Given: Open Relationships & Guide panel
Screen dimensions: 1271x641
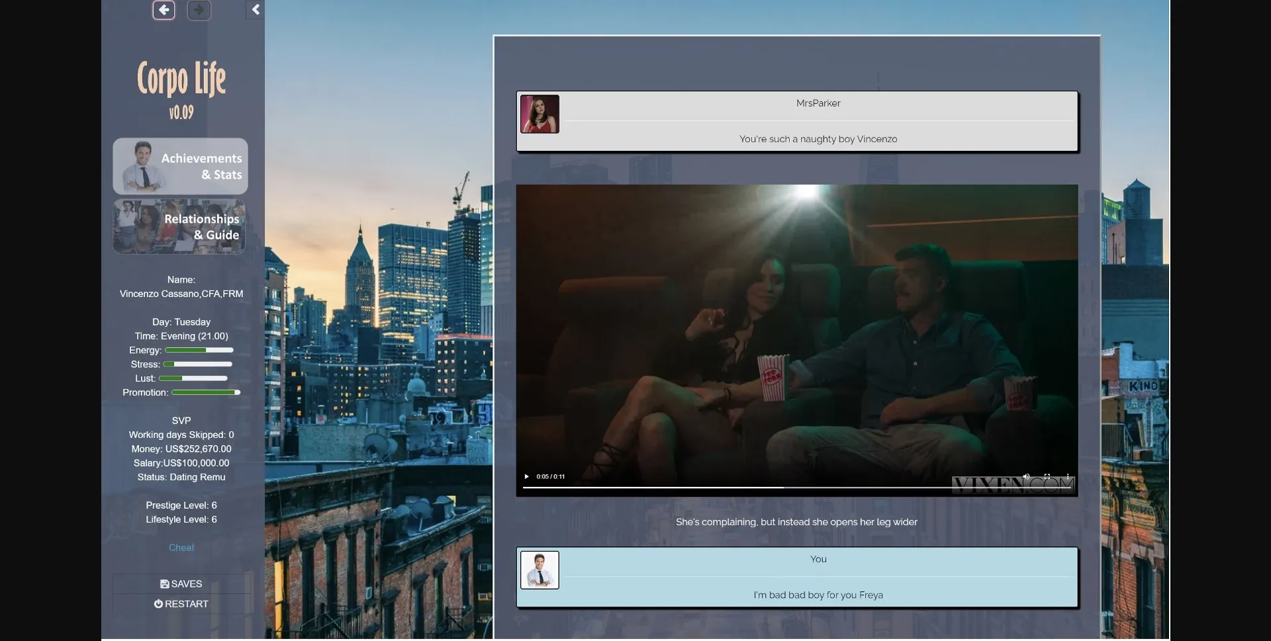Looking at the screenshot, I should (x=179, y=227).
